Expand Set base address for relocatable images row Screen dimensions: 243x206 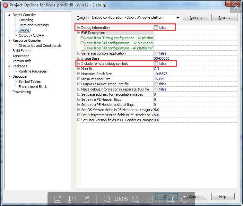(79, 94)
